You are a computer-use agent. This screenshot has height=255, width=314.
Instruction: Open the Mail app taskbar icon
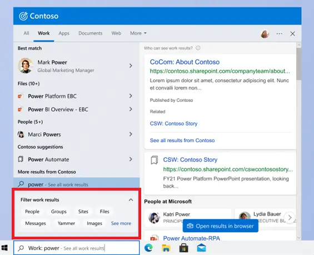pyautogui.click(x=201, y=248)
